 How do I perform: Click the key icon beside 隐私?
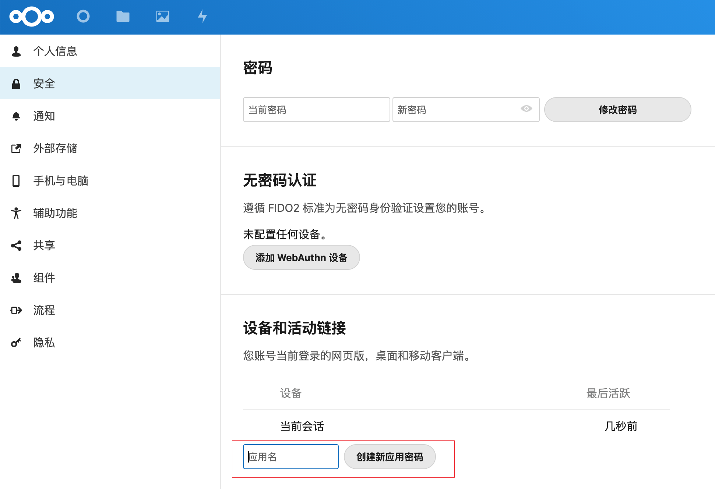tap(16, 343)
